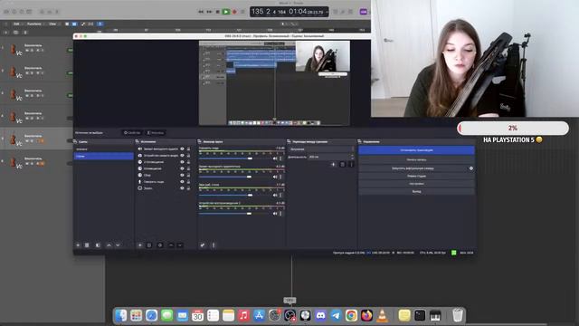Open scene filters icon in Scenes toolbar

point(98,245)
